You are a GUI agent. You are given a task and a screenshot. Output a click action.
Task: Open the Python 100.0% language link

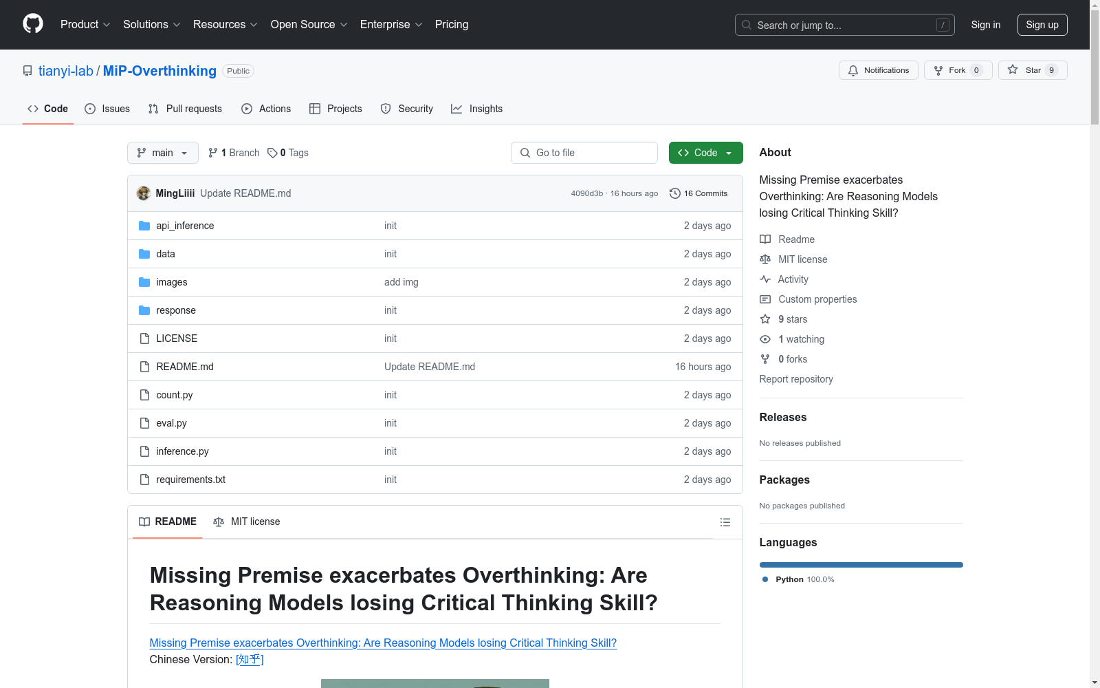pyautogui.click(x=798, y=579)
